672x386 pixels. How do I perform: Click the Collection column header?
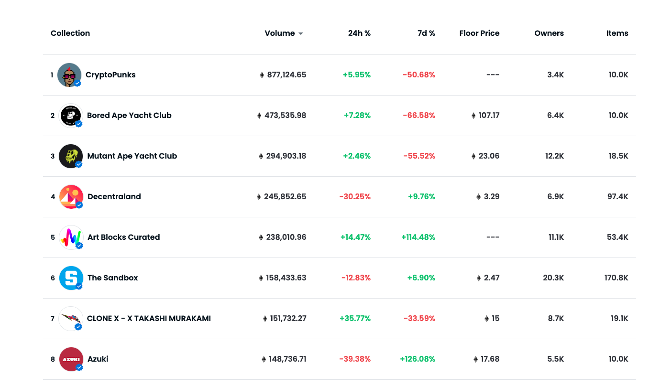click(70, 33)
